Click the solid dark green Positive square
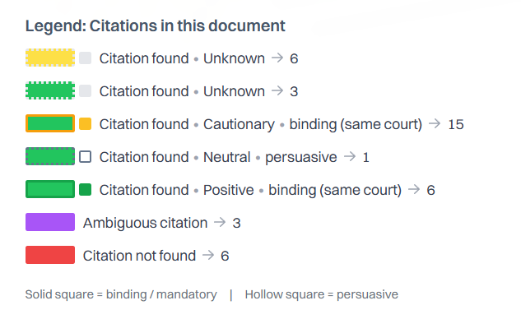 (x=85, y=190)
